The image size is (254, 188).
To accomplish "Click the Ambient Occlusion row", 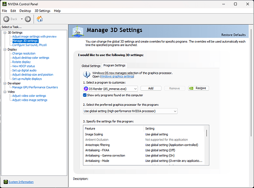I will pyautogui.click(x=144, y=140).
